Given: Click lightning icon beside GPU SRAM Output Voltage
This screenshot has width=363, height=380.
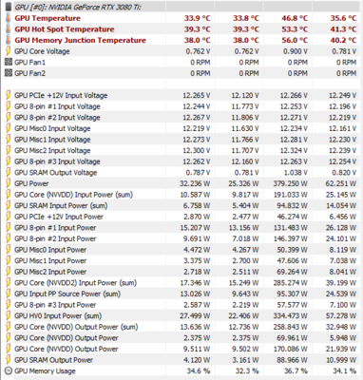Looking at the screenshot, I should [x=9, y=173].
